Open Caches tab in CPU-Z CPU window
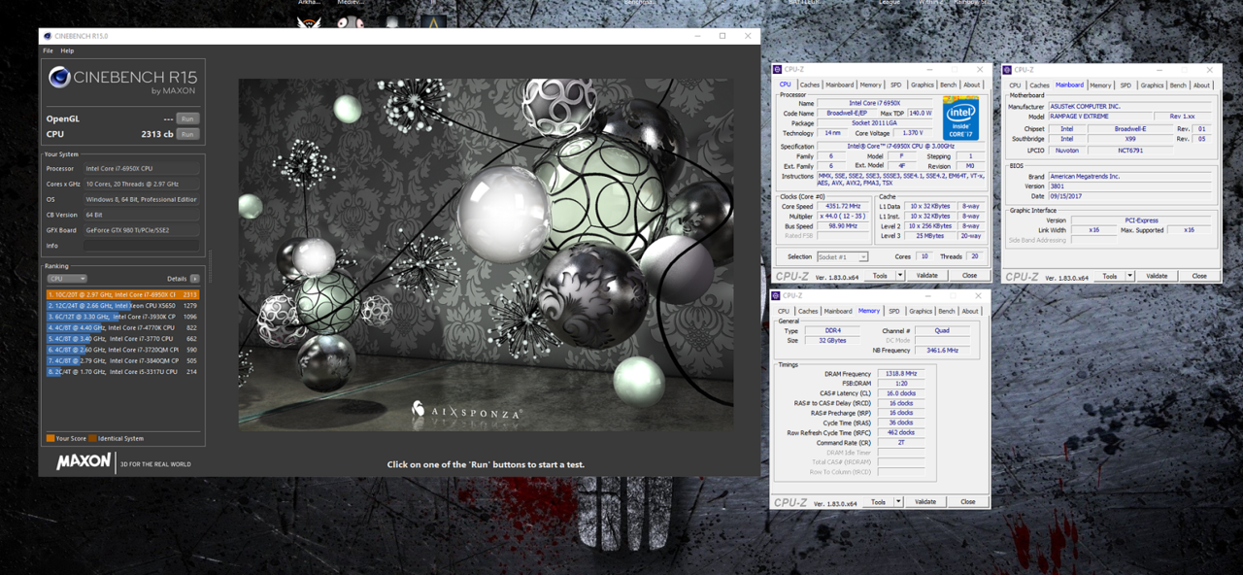The image size is (1243, 575). point(810,85)
